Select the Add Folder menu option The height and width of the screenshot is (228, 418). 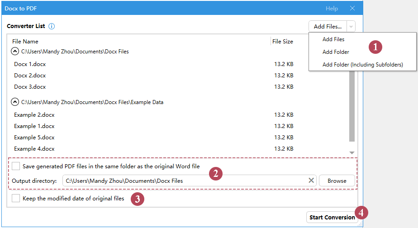pos(336,52)
